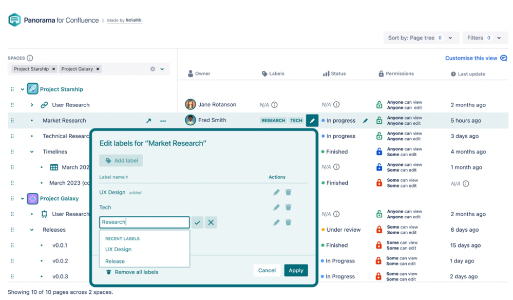Open the Market Research more options menu
513x300 pixels.
click(163, 121)
